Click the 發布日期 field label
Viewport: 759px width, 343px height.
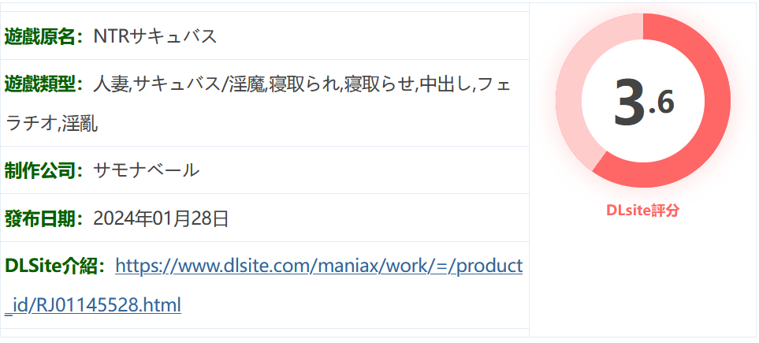tap(39, 219)
